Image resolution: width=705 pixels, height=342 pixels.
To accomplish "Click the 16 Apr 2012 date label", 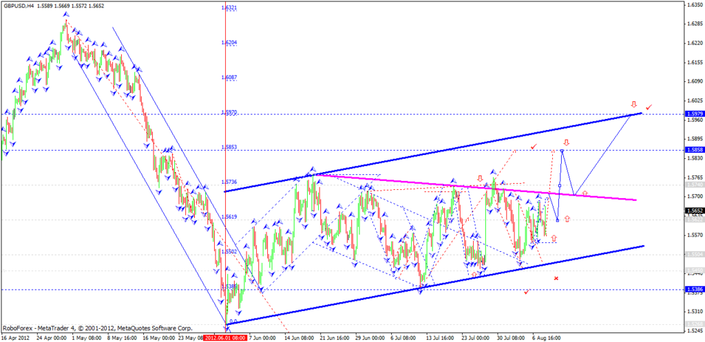I will (14, 337).
